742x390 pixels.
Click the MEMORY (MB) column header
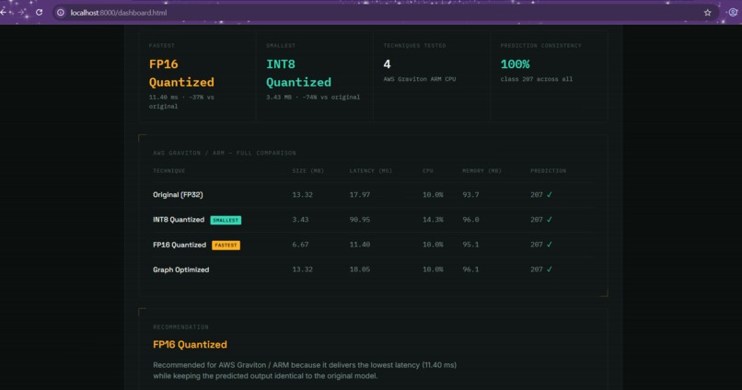(481, 171)
